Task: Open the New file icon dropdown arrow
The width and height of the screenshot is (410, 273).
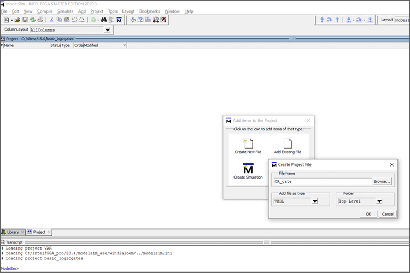Action: point(12,20)
